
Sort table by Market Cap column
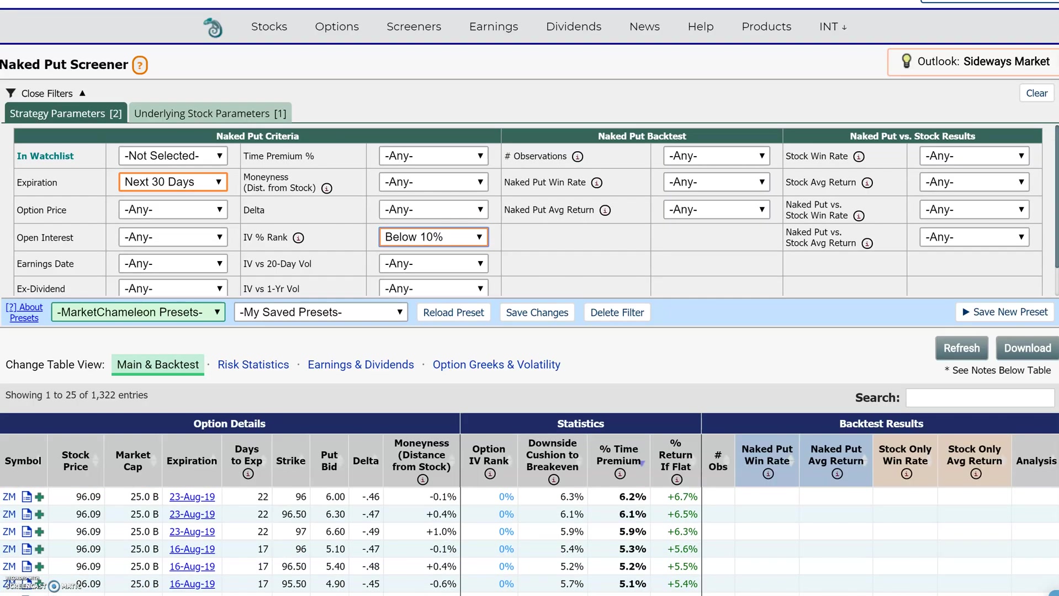point(133,461)
